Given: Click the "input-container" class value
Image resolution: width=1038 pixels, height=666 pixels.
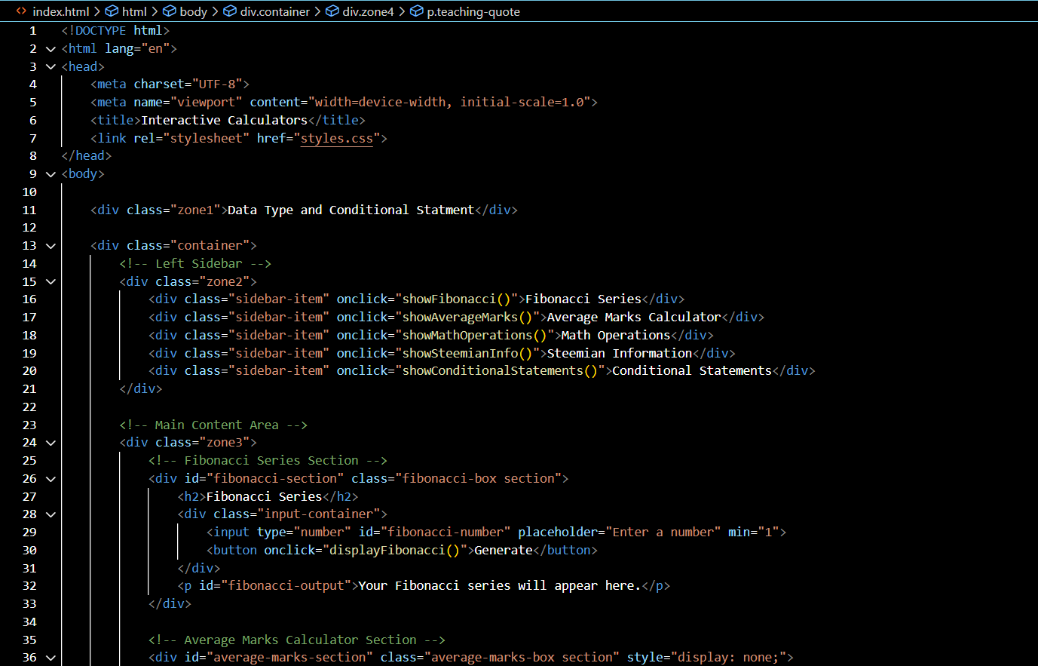Looking at the screenshot, I should click(x=319, y=514).
